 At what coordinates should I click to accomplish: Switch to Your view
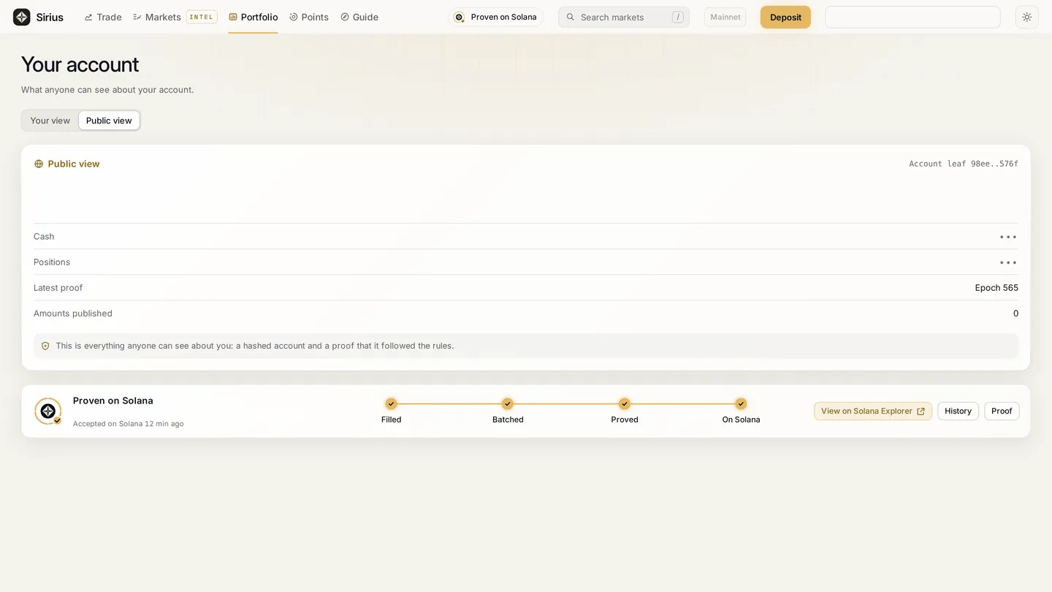click(50, 121)
